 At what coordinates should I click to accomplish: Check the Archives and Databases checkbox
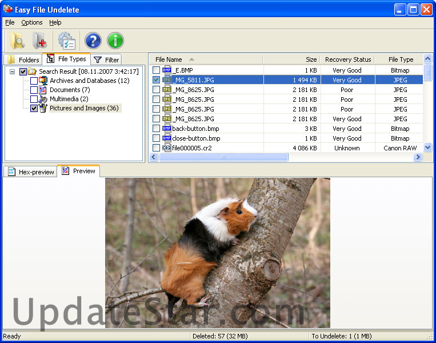pyautogui.click(x=34, y=81)
